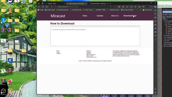Open the Google Translate bookmark

click(x=50, y=10)
